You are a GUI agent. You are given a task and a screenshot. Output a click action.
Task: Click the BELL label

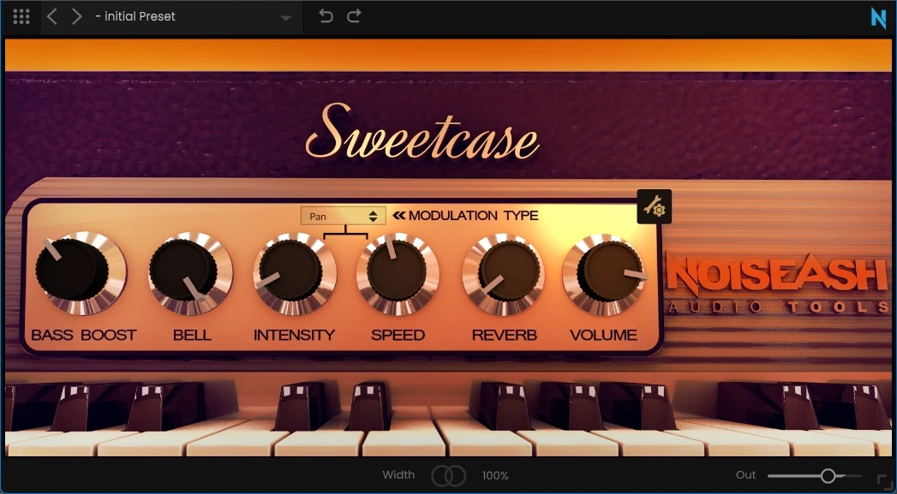click(x=192, y=335)
